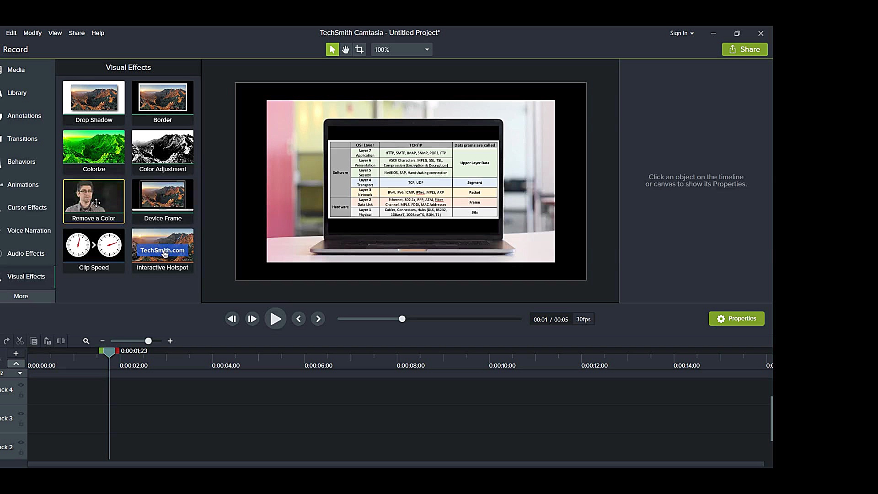Cut the selection using the scissors icon
The image size is (878, 494).
[20, 341]
